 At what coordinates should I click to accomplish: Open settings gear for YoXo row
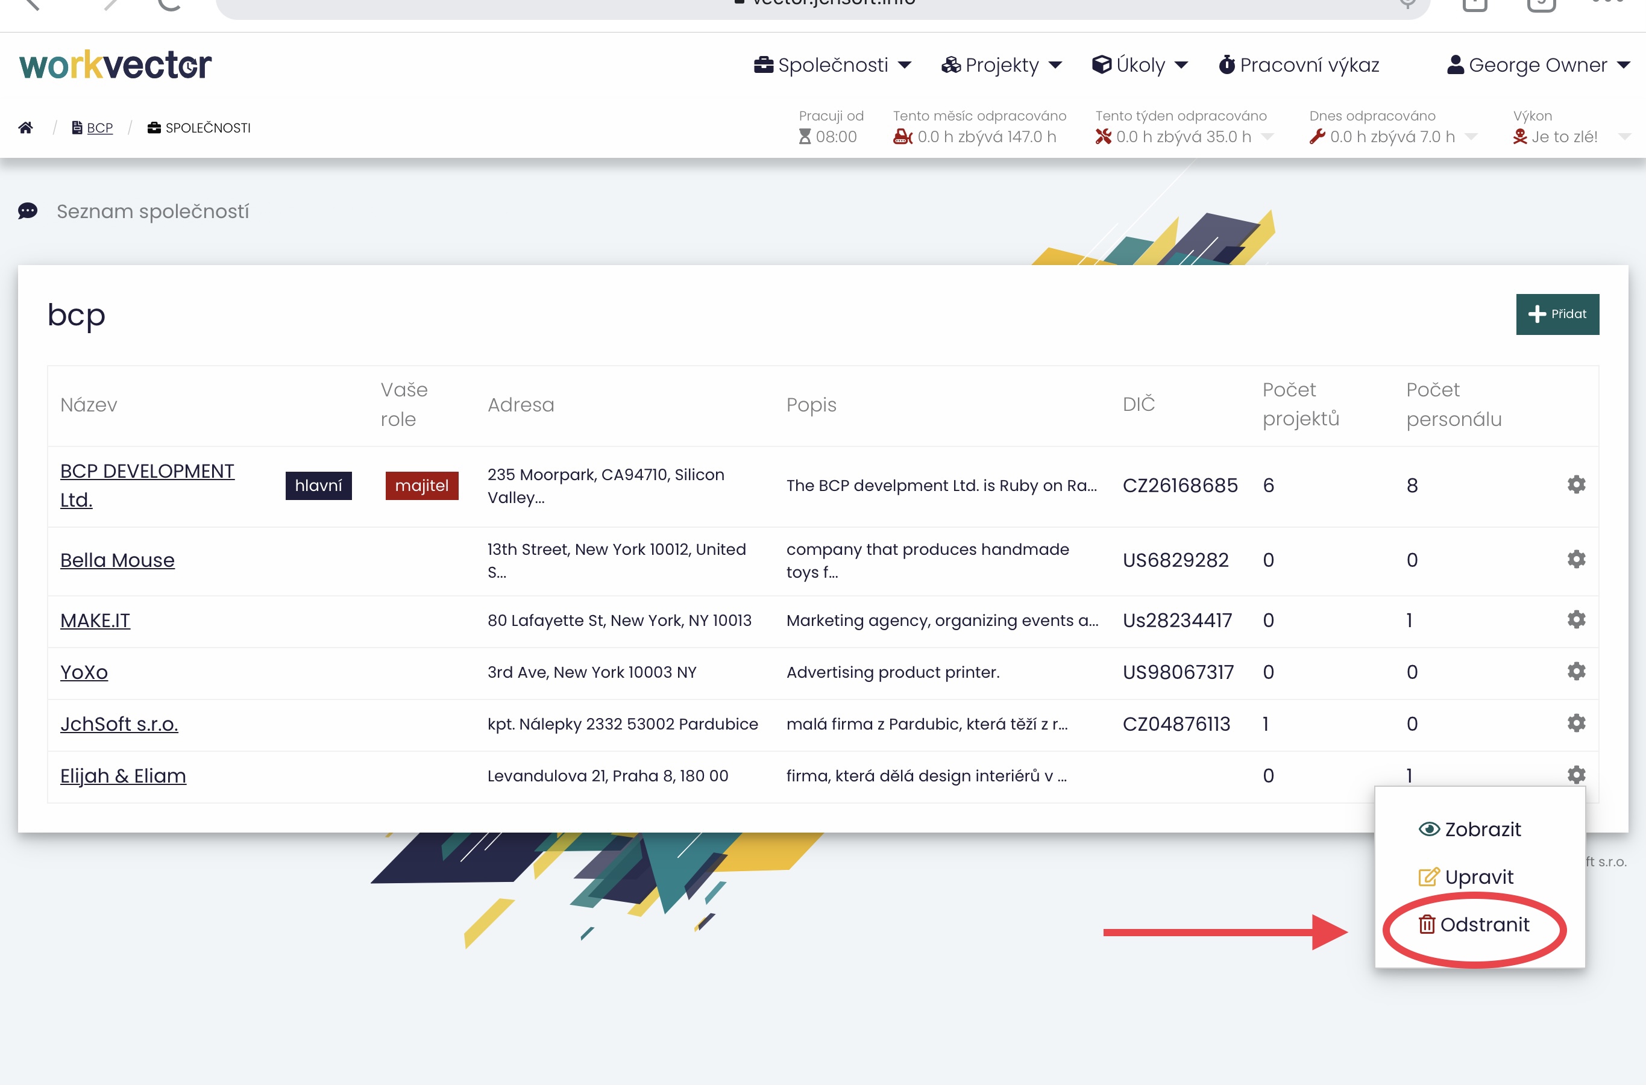coord(1576,671)
